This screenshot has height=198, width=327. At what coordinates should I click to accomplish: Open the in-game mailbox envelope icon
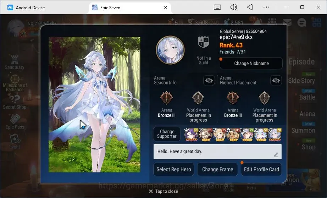[x=287, y=22]
